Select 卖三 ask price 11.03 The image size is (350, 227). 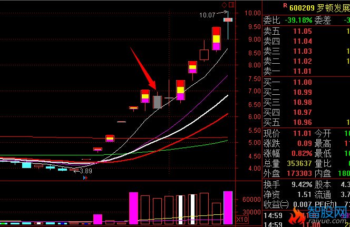pyautogui.click(x=303, y=51)
